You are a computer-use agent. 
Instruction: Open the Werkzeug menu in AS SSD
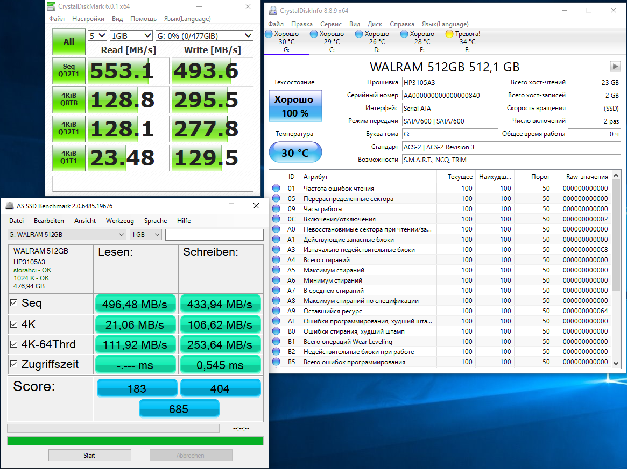119,221
